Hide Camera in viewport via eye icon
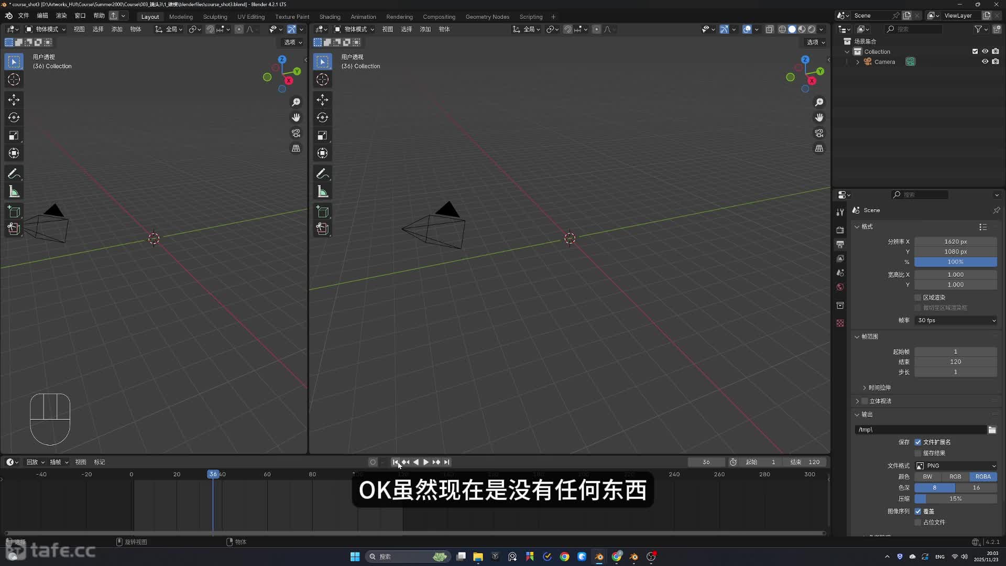Screen dimensions: 1006x566 point(985,62)
